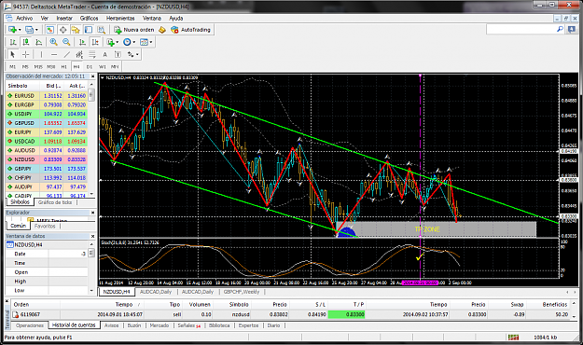This screenshot has width=583, height=345.
Task: Expand the New Chart dropdown arrow
Action: click(x=20, y=30)
